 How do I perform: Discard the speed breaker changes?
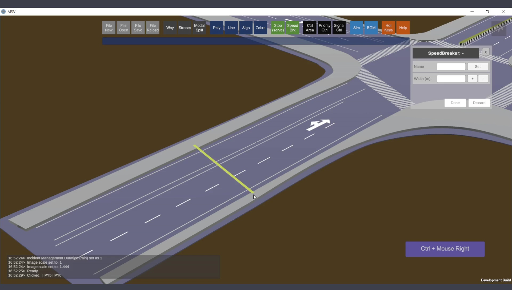pos(479,103)
